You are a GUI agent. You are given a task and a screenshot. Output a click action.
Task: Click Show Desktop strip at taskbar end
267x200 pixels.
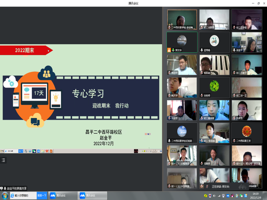265,195
